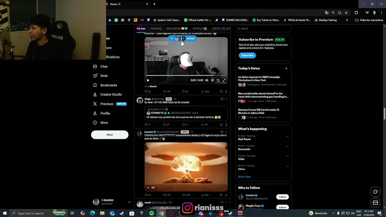Dismiss the Today's News panel
This screenshot has width=386, height=217.
tap(286, 68)
